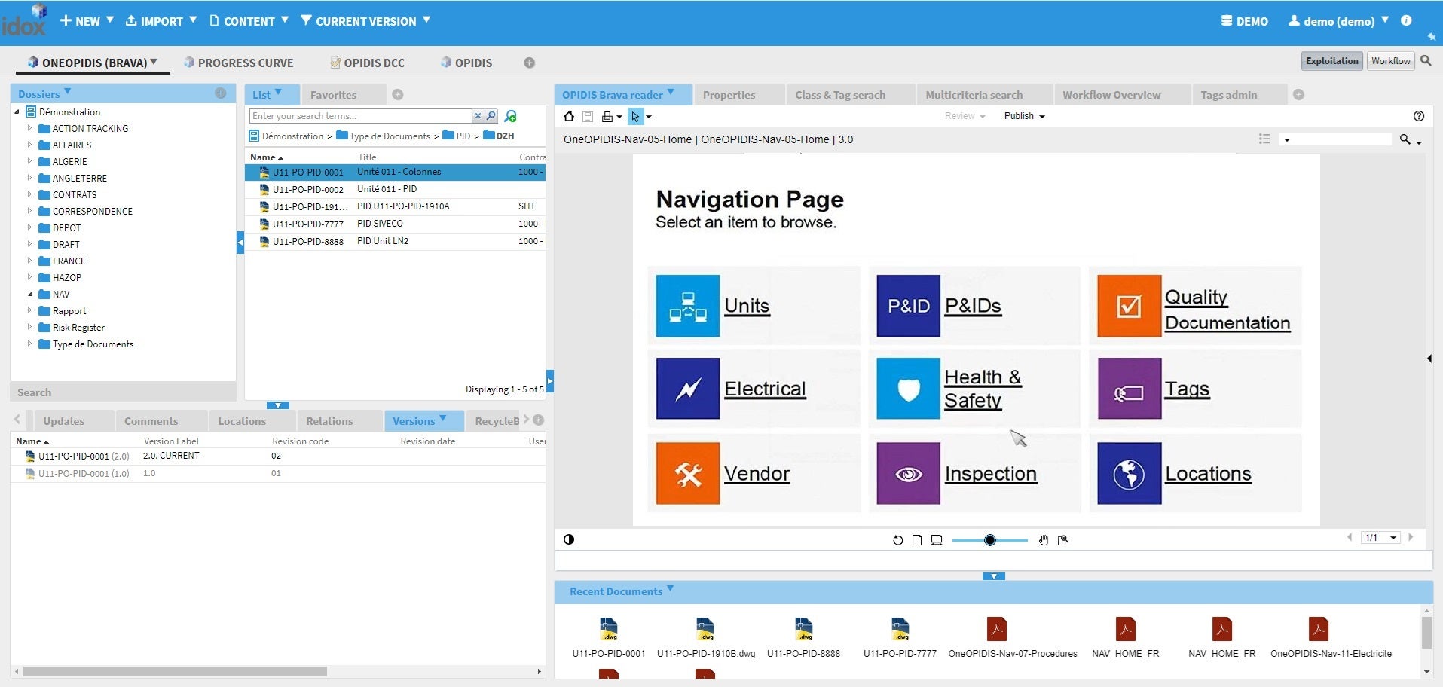1443x687 pixels.
Task: Click the Brava reader help icon
Action: coord(1419,116)
